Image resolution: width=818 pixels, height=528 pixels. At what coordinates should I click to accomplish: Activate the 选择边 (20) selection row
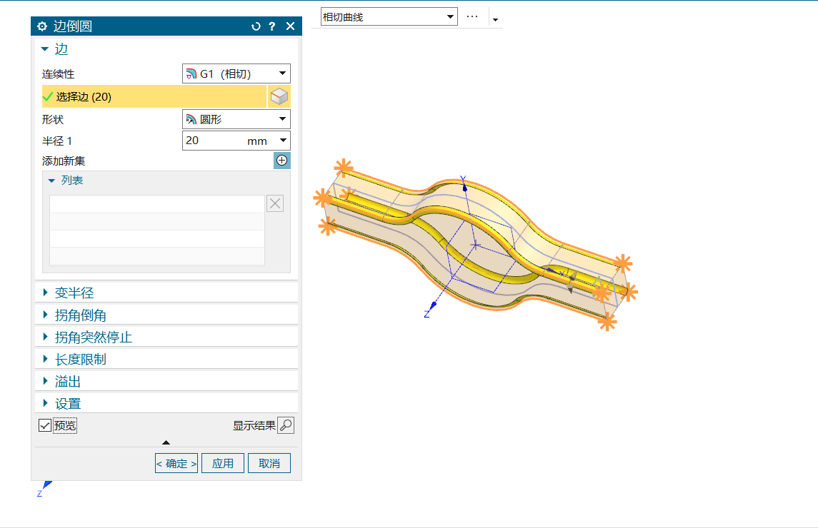154,96
